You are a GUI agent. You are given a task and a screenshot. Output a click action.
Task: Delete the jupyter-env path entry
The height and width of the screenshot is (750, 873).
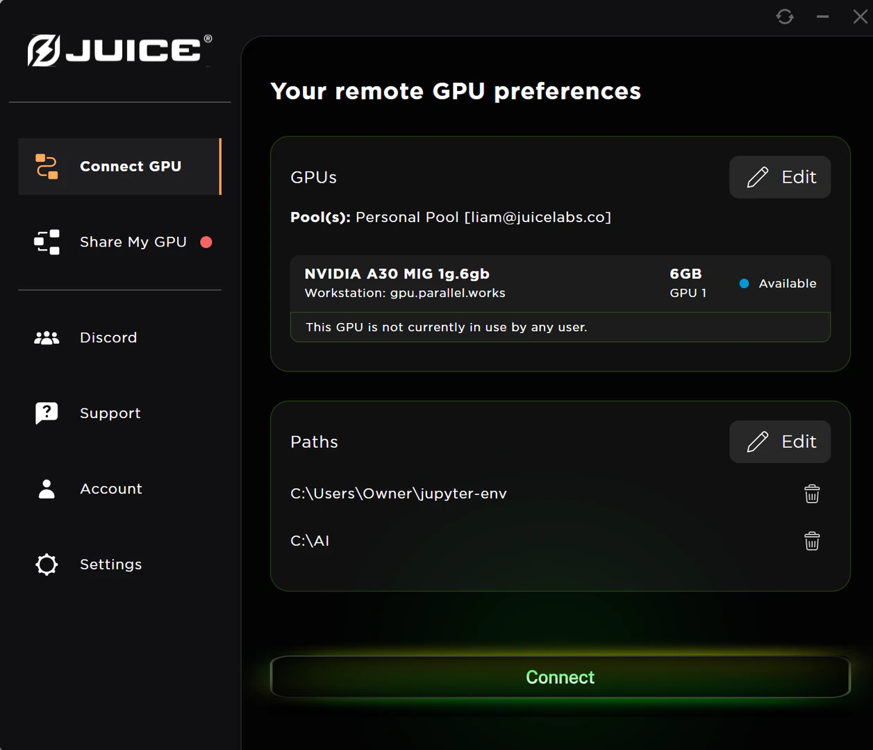click(x=812, y=494)
